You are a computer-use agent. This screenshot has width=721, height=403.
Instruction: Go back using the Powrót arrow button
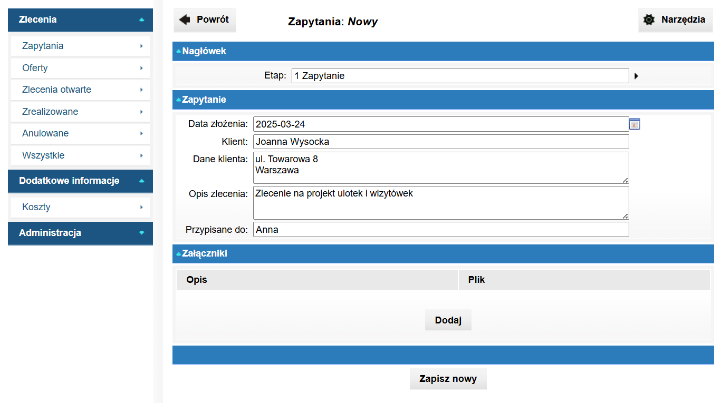pyautogui.click(x=205, y=20)
